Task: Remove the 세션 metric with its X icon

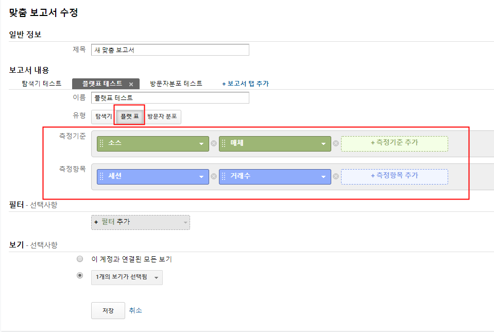Action: [x=214, y=176]
